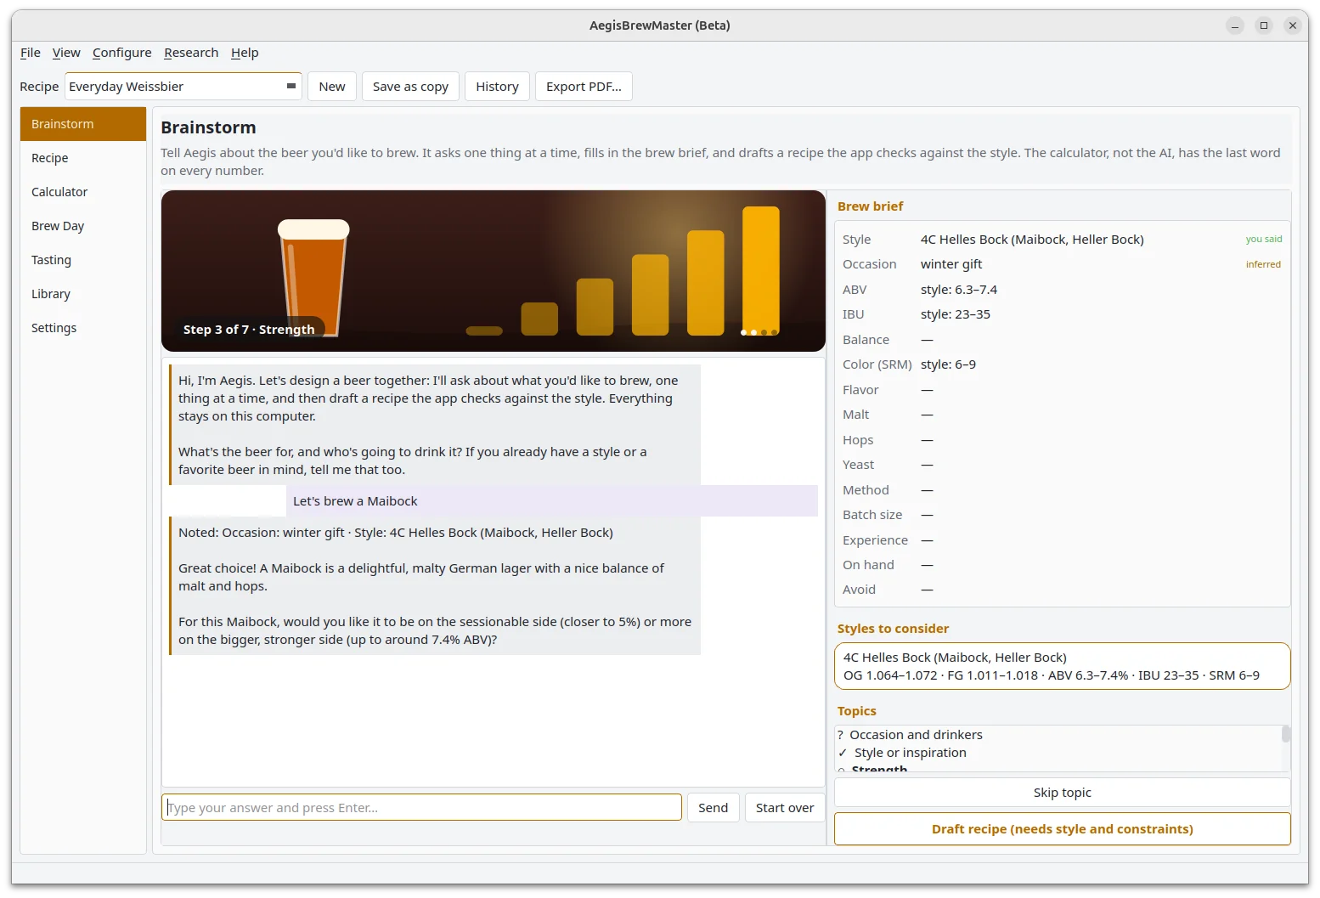Open the Brew Day section
This screenshot has height=898, width=1320.
[x=83, y=226]
